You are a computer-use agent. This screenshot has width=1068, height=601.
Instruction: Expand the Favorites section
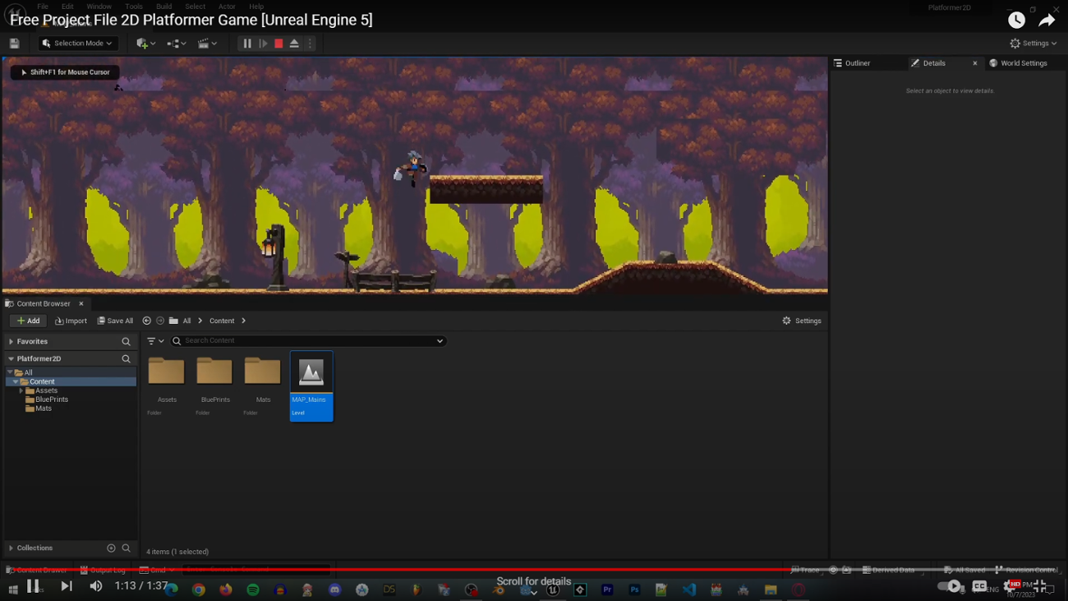(x=11, y=341)
